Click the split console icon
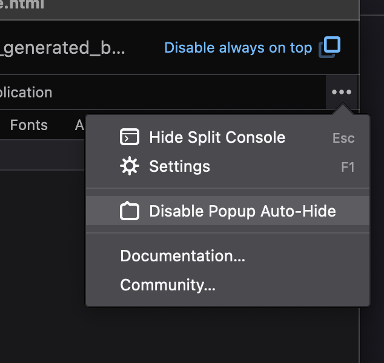The height and width of the screenshot is (363, 384). pyautogui.click(x=130, y=137)
